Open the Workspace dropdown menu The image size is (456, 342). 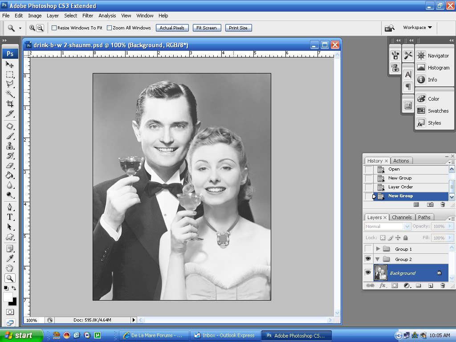click(417, 28)
